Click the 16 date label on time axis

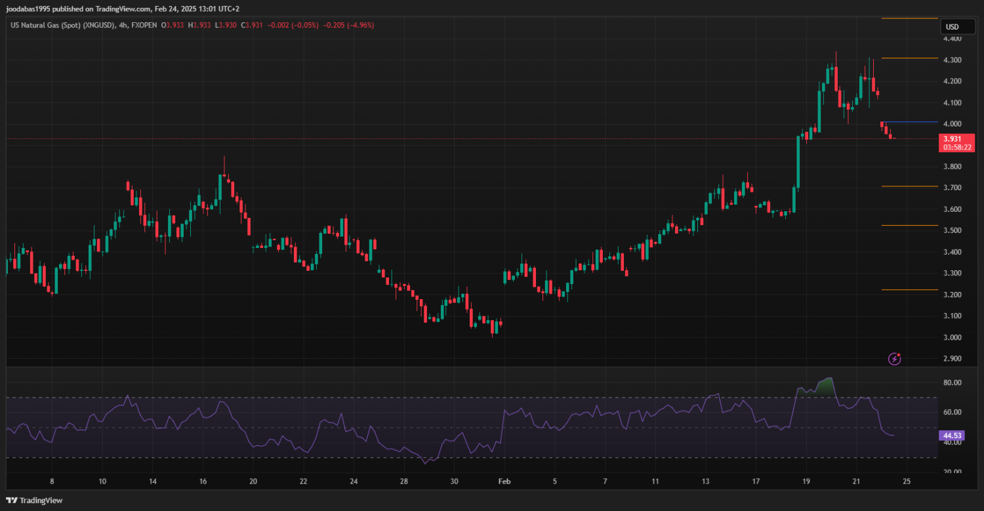pyautogui.click(x=203, y=481)
